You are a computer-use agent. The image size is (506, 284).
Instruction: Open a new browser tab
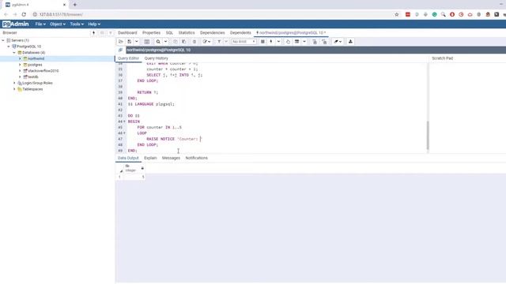pos(75,5)
